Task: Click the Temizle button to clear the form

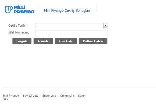Action: pos(43,41)
